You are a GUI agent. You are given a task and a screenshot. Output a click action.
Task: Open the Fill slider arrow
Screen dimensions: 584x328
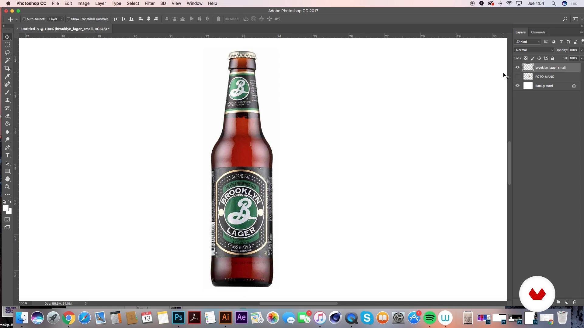[x=582, y=58]
